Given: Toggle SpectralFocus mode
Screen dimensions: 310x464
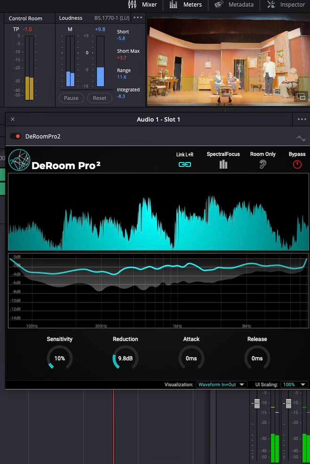Looking at the screenshot, I should 223,164.
